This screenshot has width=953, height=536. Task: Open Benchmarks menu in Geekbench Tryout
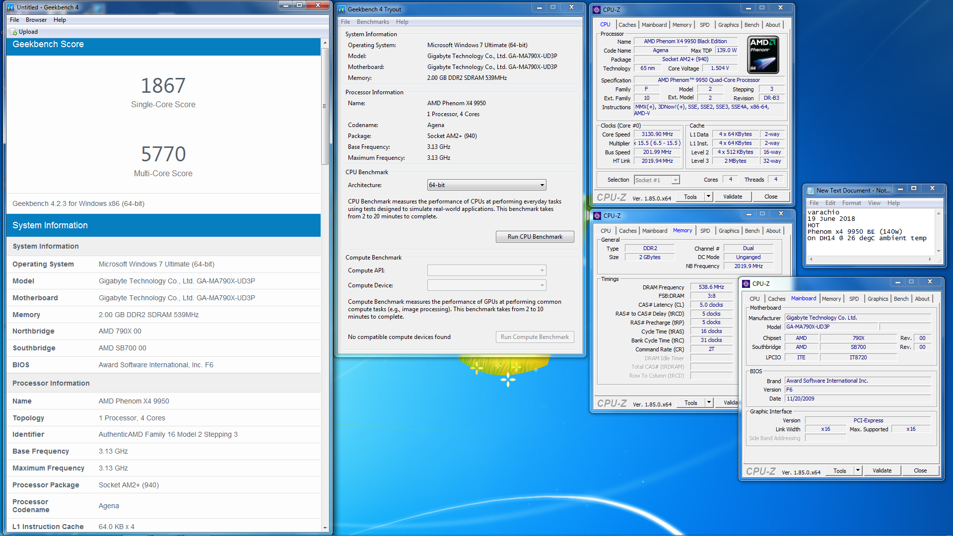tap(373, 22)
